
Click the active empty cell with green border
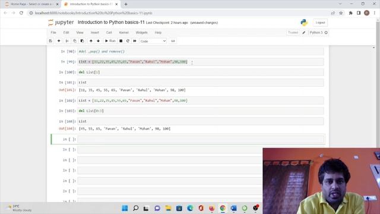tap(201, 139)
